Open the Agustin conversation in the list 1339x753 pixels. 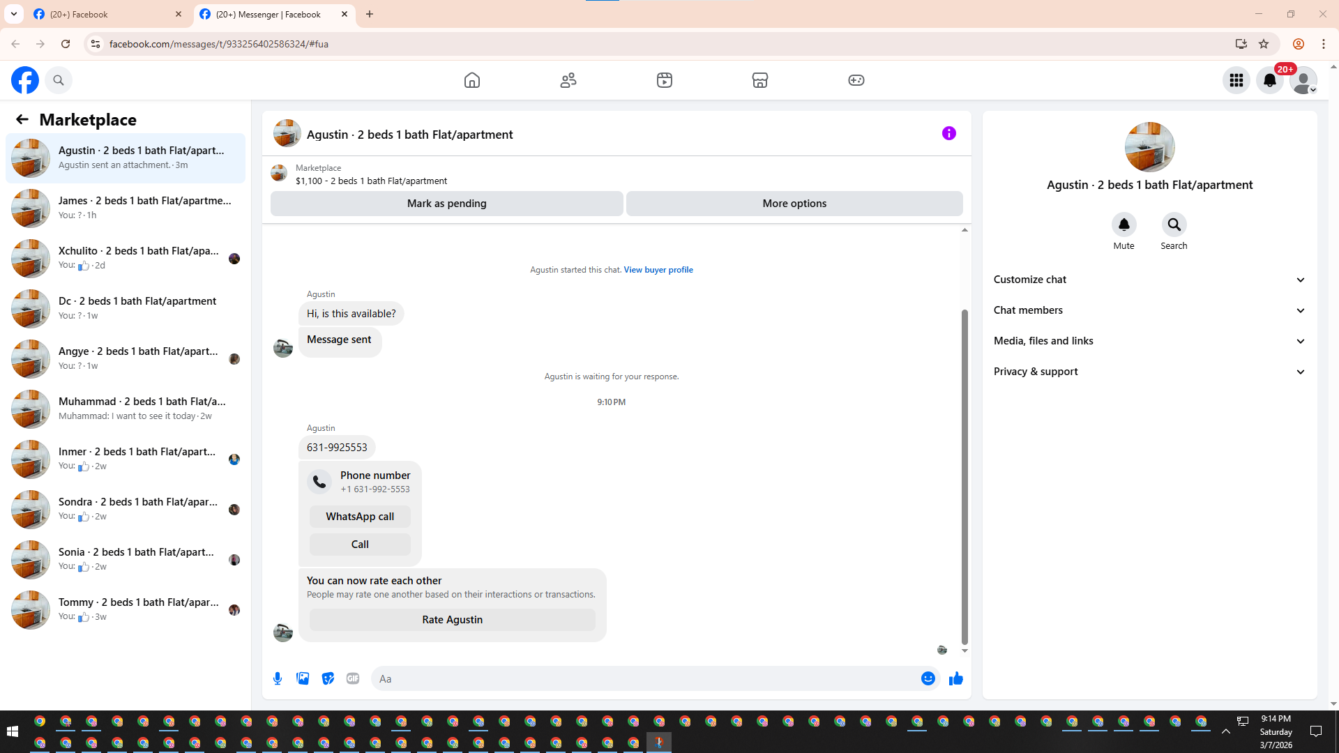pos(126,158)
